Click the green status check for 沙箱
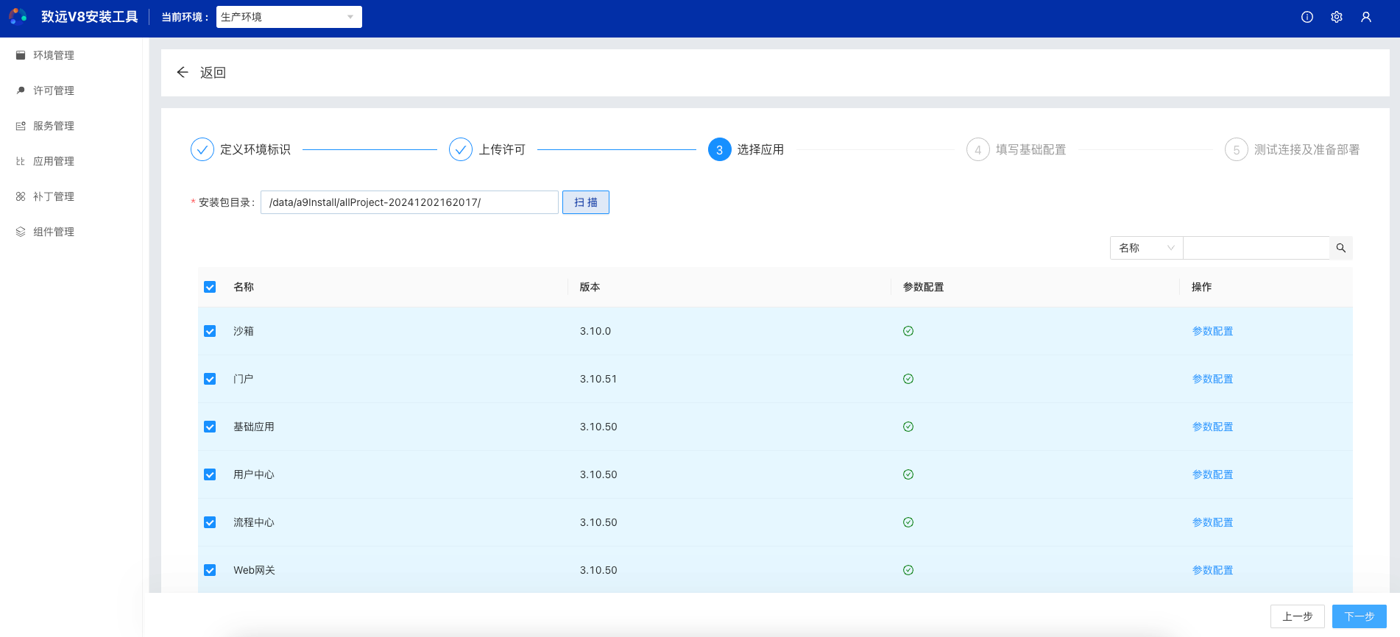The image size is (1400, 637). tap(908, 331)
